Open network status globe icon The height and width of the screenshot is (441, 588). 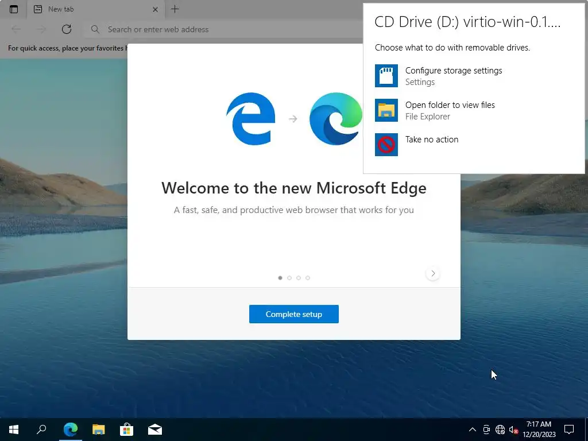[500, 430]
